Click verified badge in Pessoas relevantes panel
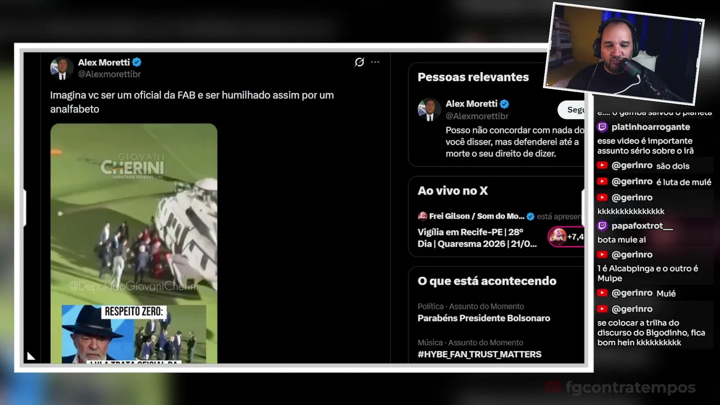 [x=505, y=104]
